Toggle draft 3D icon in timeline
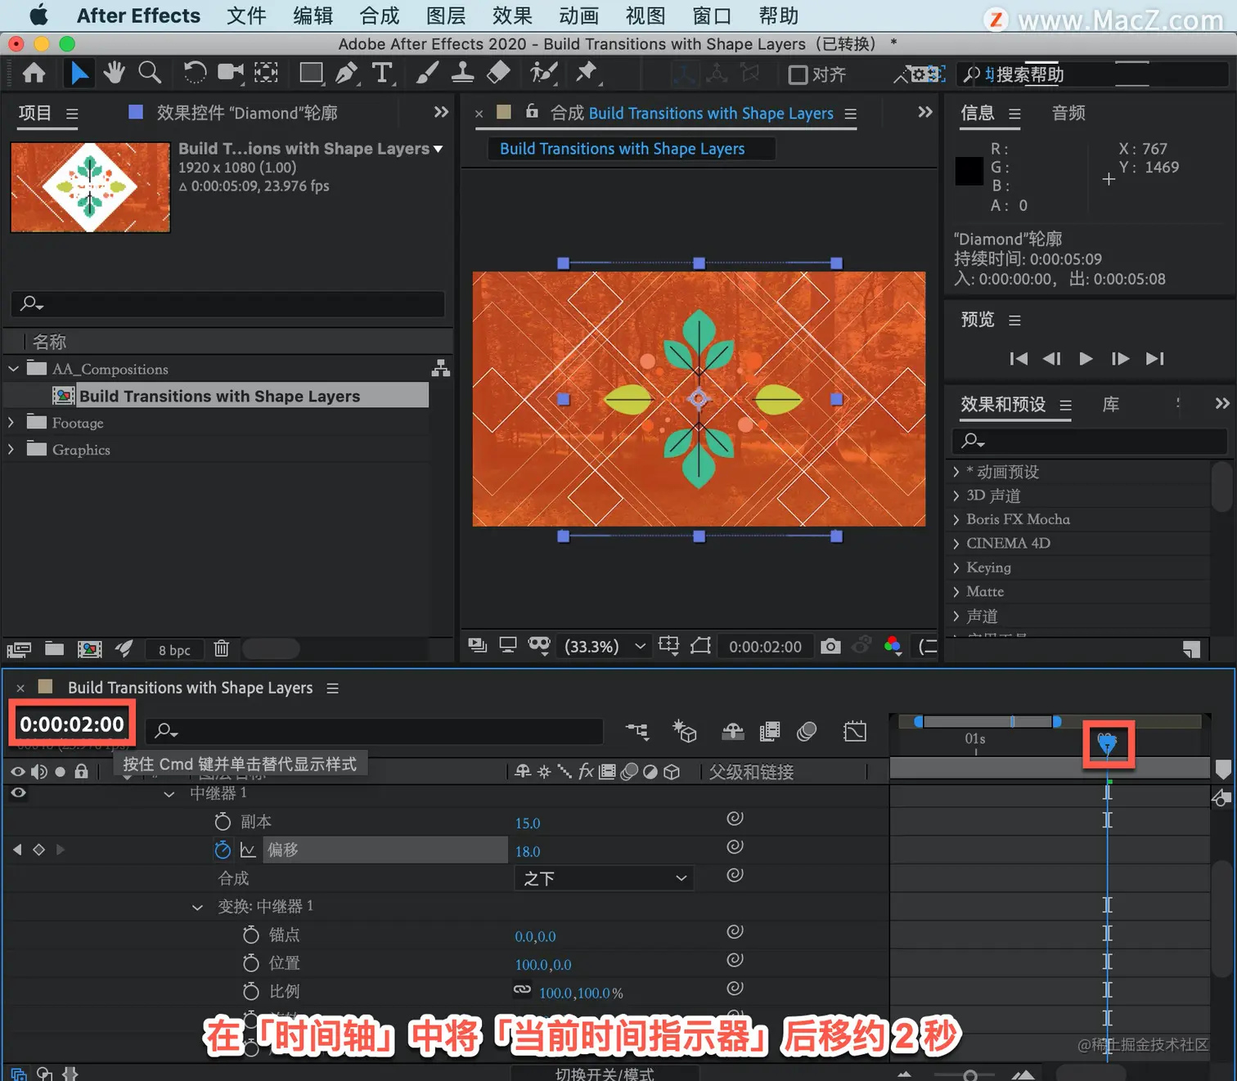 coord(684,731)
